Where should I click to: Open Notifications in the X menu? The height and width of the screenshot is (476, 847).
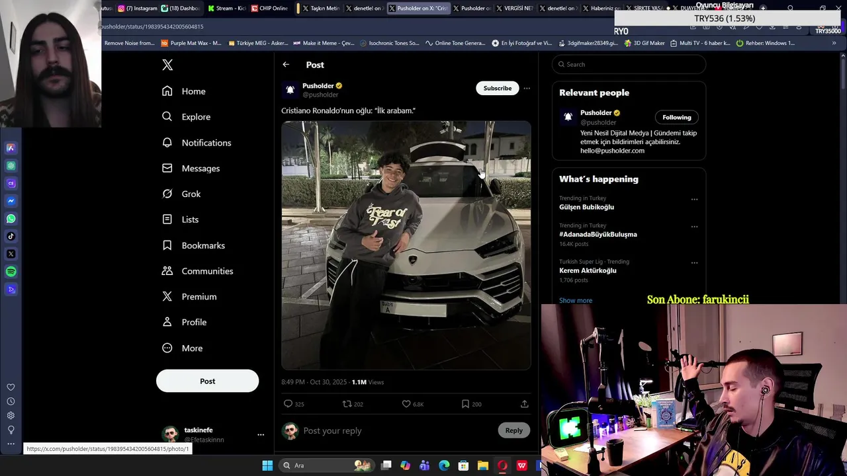tap(197, 143)
